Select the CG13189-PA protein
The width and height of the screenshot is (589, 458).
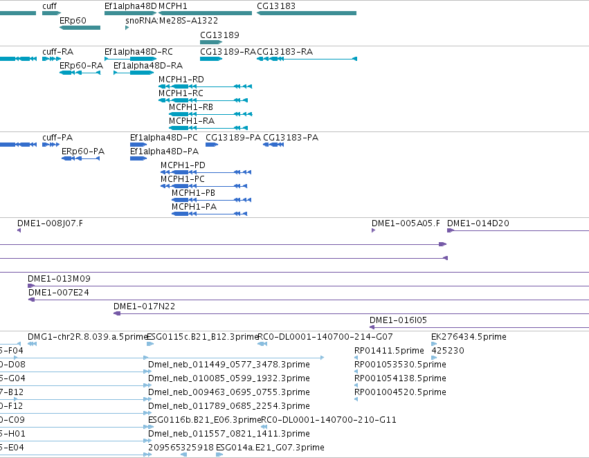[x=212, y=145]
